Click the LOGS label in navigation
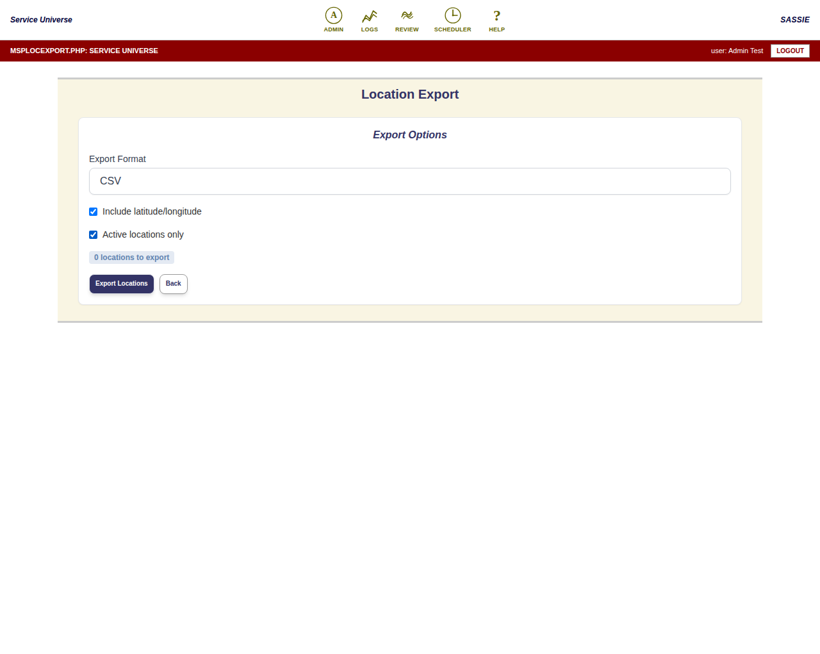This screenshot has height=654, width=820. coord(370,29)
